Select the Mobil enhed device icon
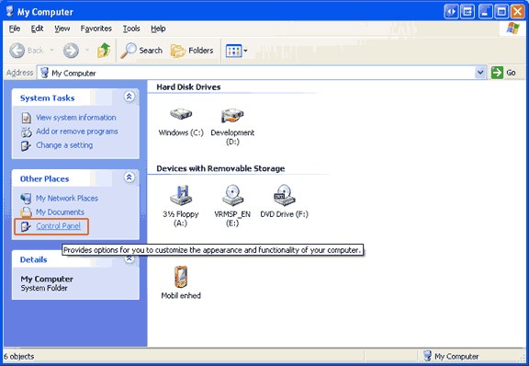Image resolution: width=529 pixels, height=366 pixels. pyautogui.click(x=181, y=277)
